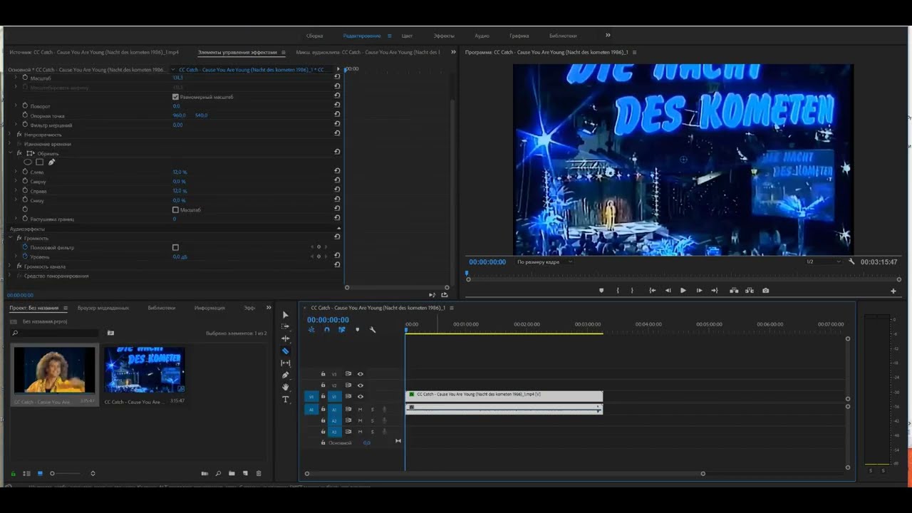Open timeline display settings wrench
This screenshot has height=513, width=912.
[372, 330]
